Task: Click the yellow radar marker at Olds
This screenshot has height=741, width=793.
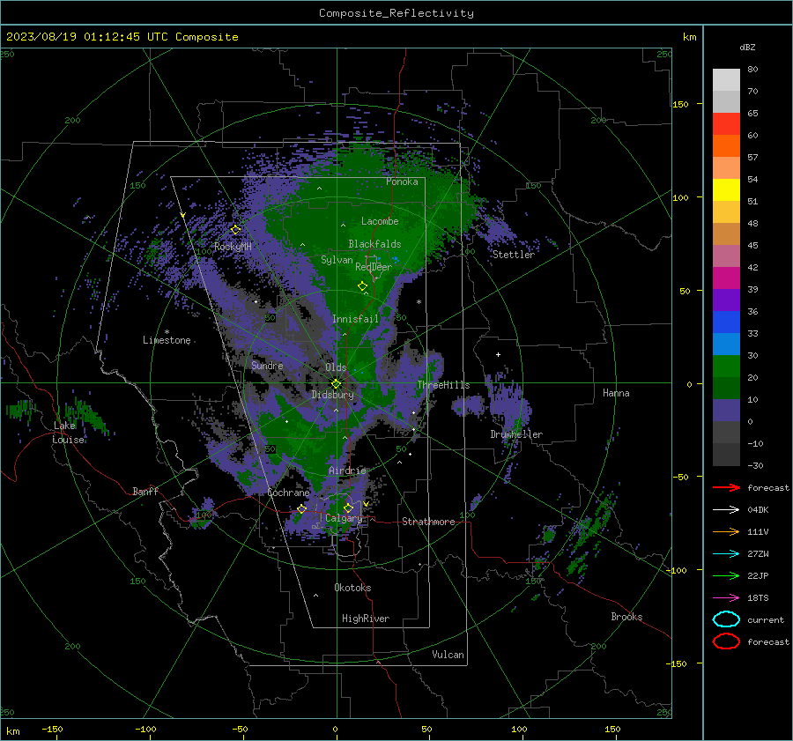Action: coord(337,384)
